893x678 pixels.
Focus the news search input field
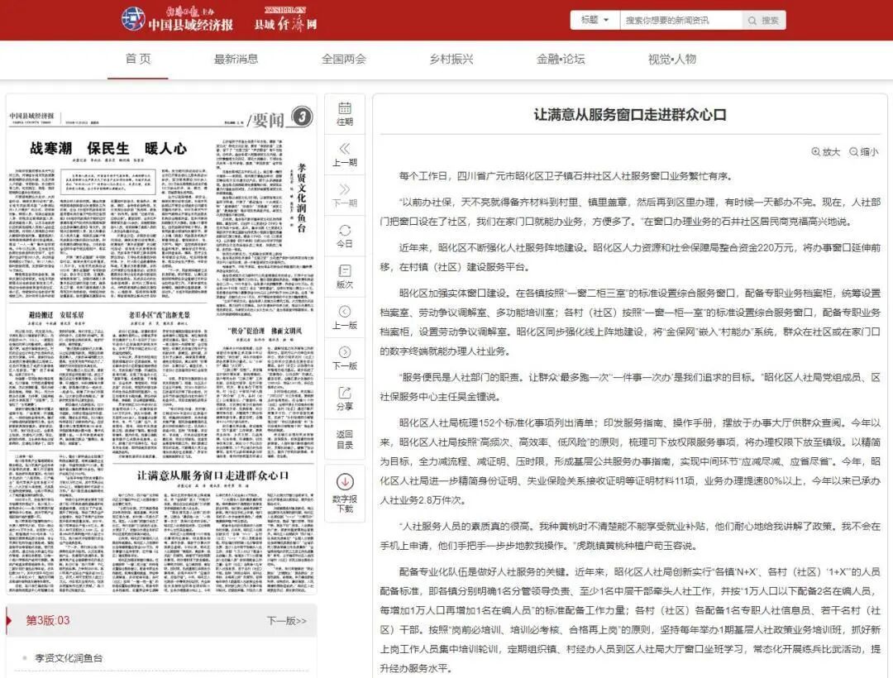coord(680,21)
